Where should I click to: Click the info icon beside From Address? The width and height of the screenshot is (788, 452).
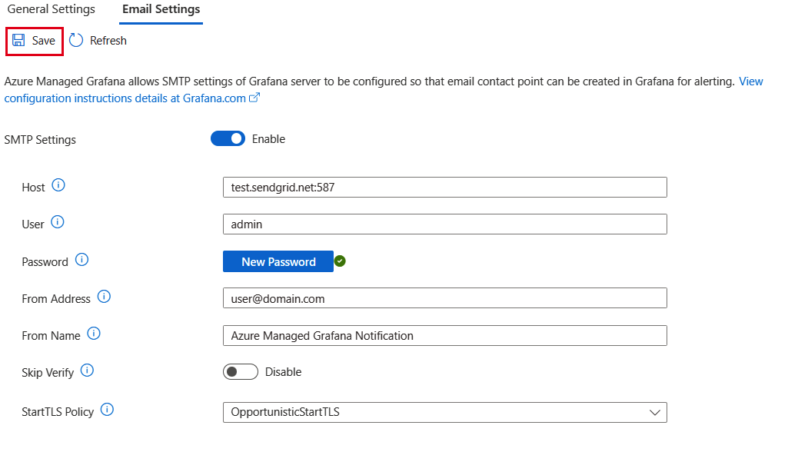[x=105, y=296]
